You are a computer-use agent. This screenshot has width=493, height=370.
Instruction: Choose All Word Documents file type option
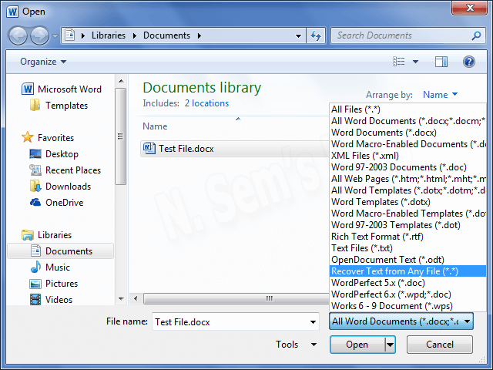click(407, 121)
